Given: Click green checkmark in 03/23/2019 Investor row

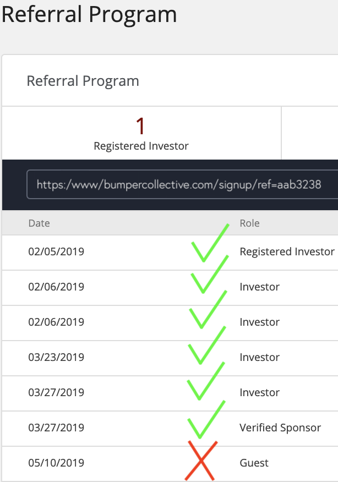Looking at the screenshot, I should 206,346.
